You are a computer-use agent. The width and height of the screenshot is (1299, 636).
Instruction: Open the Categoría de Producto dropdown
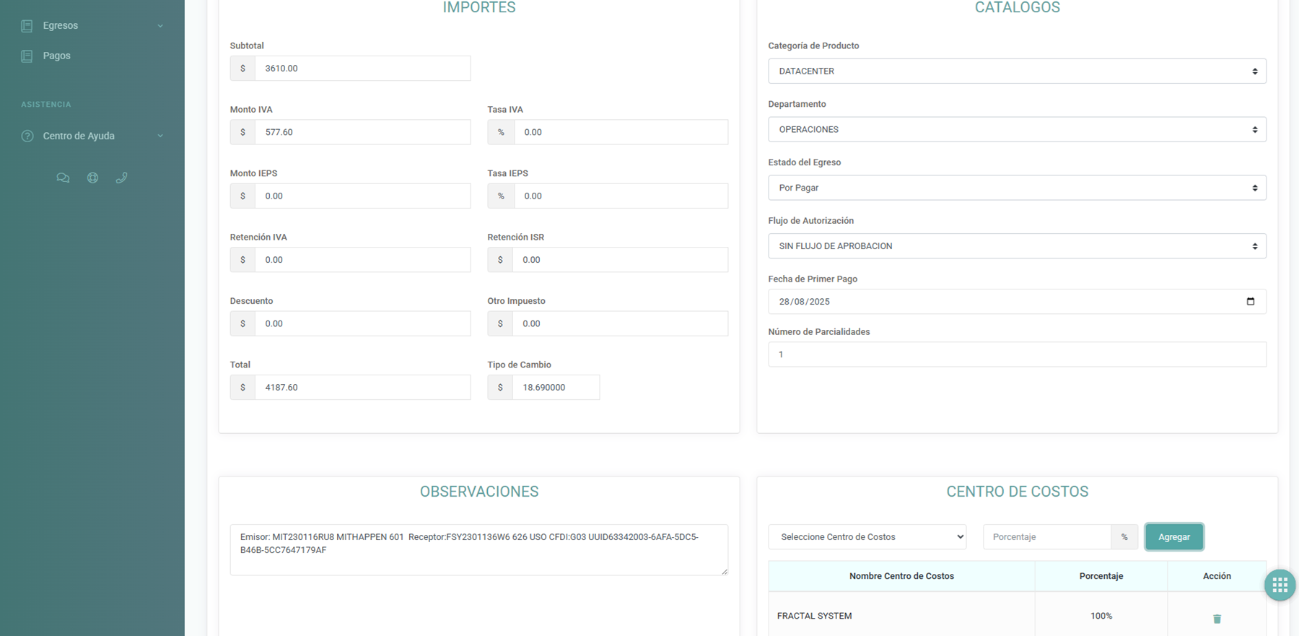tap(1016, 71)
